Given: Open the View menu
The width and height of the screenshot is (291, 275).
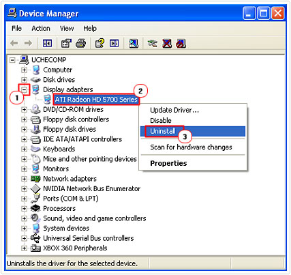Looking at the screenshot, I should click(x=67, y=29).
